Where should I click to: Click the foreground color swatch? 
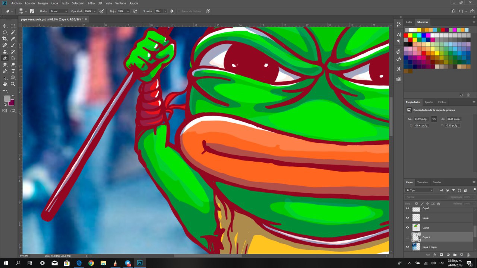pos(7,98)
